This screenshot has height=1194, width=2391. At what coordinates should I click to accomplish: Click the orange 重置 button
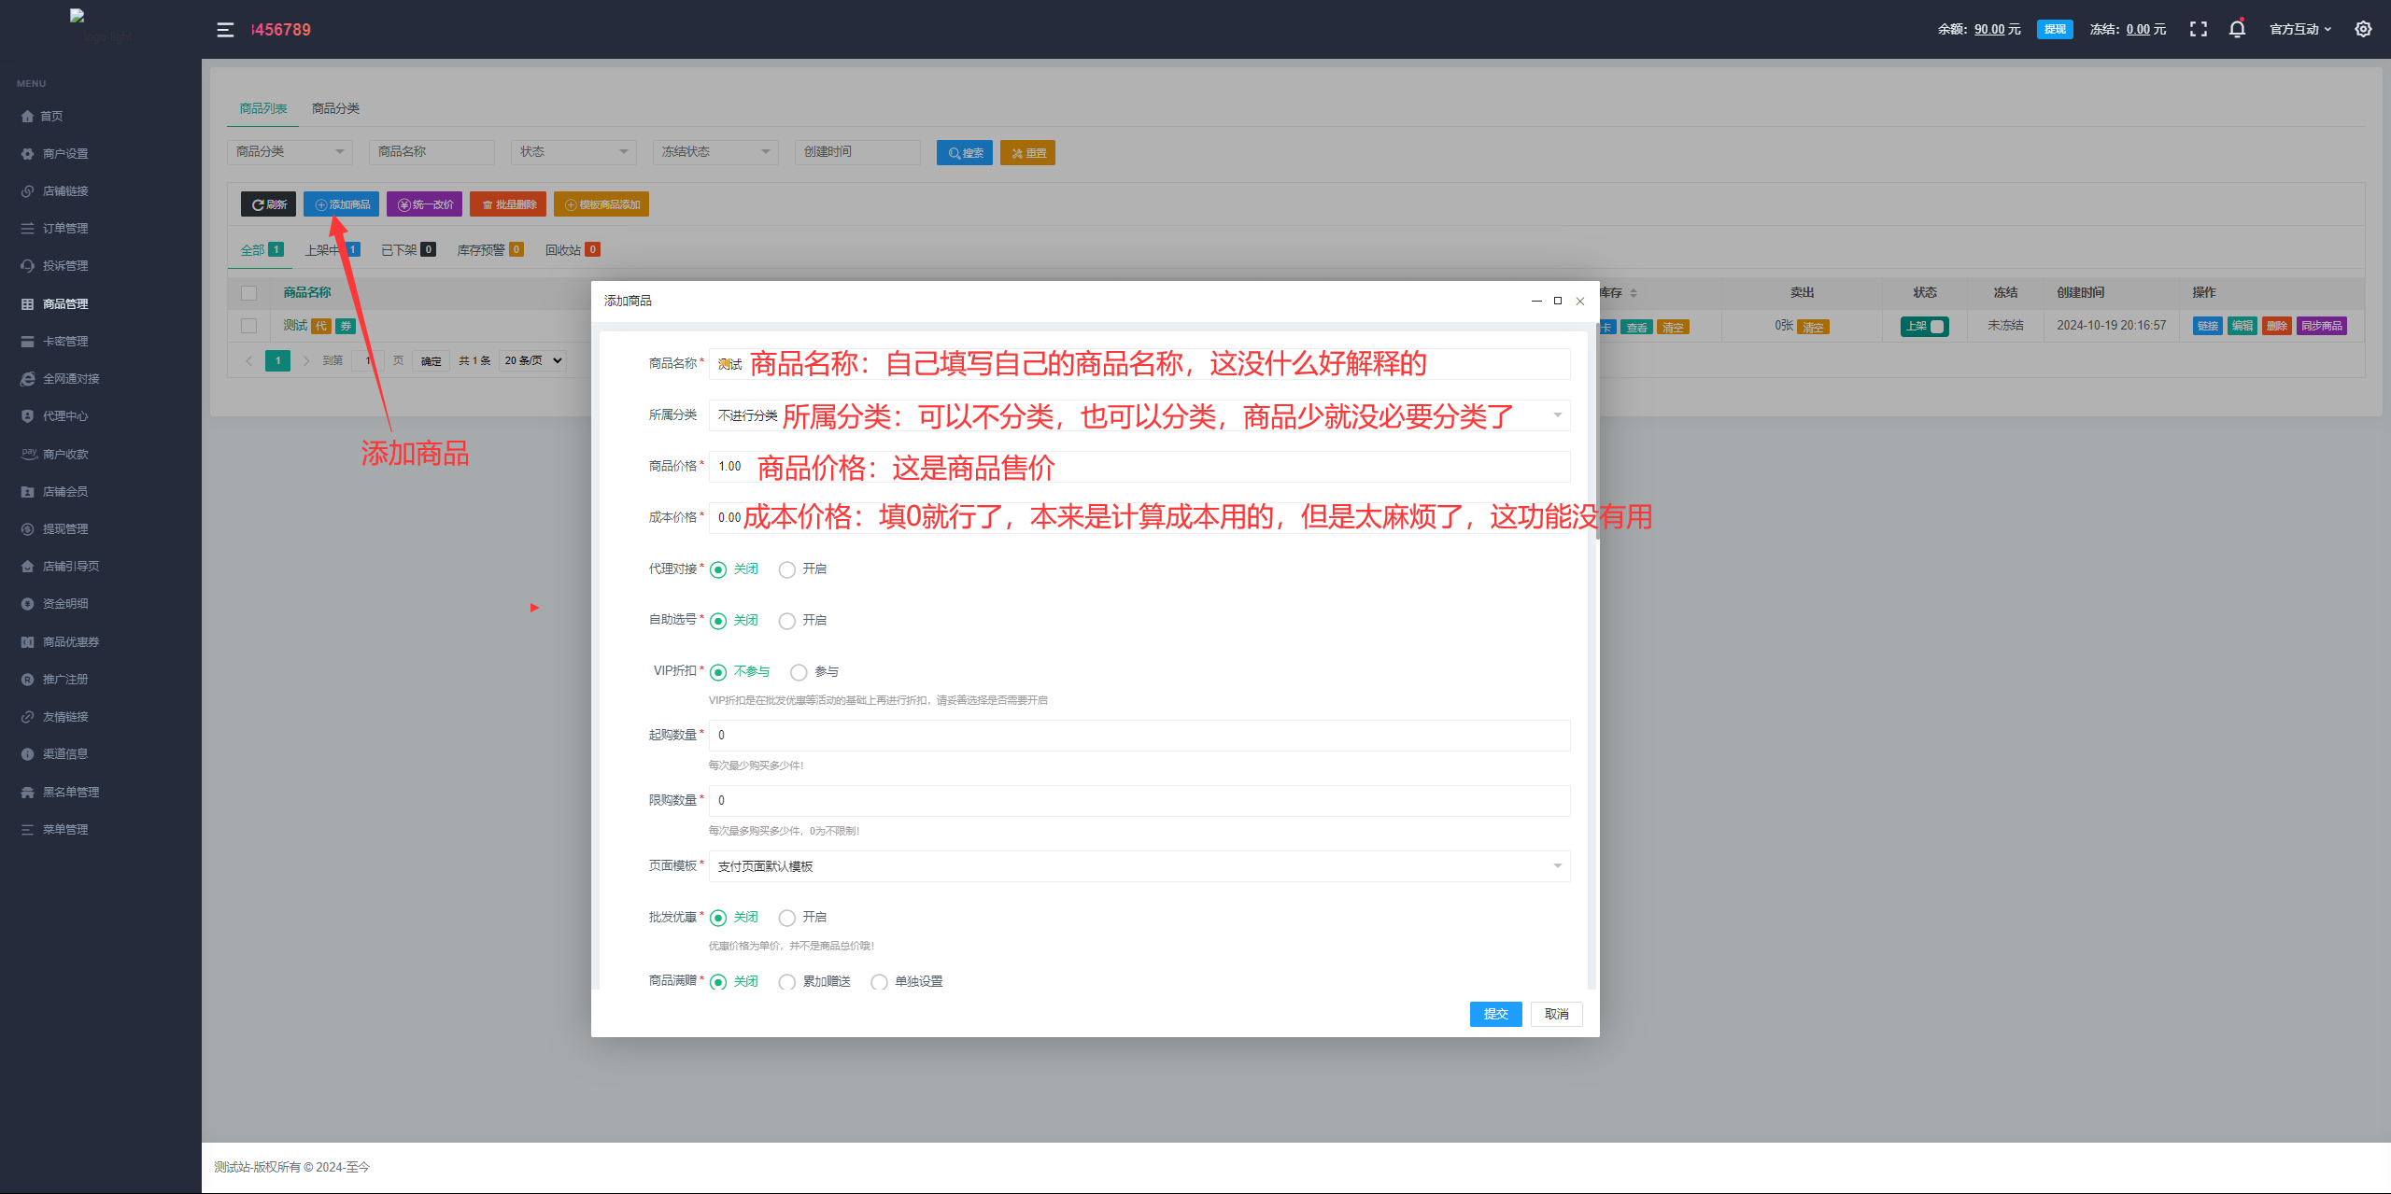(x=1027, y=153)
